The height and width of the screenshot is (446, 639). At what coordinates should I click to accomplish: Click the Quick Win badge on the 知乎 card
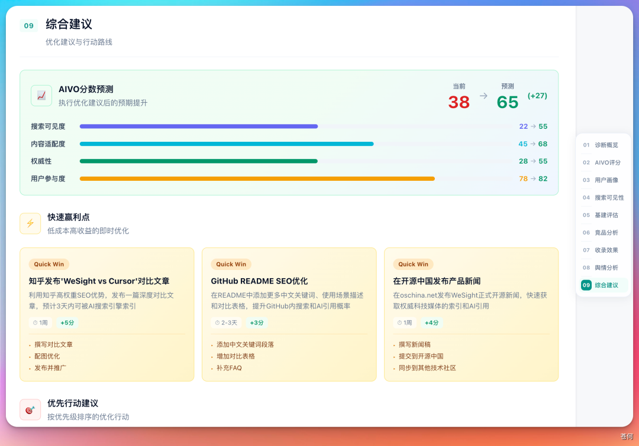click(x=49, y=264)
